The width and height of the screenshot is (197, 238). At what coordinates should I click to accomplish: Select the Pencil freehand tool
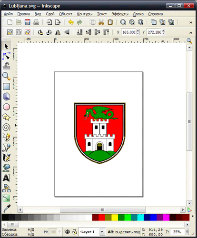[6, 138]
